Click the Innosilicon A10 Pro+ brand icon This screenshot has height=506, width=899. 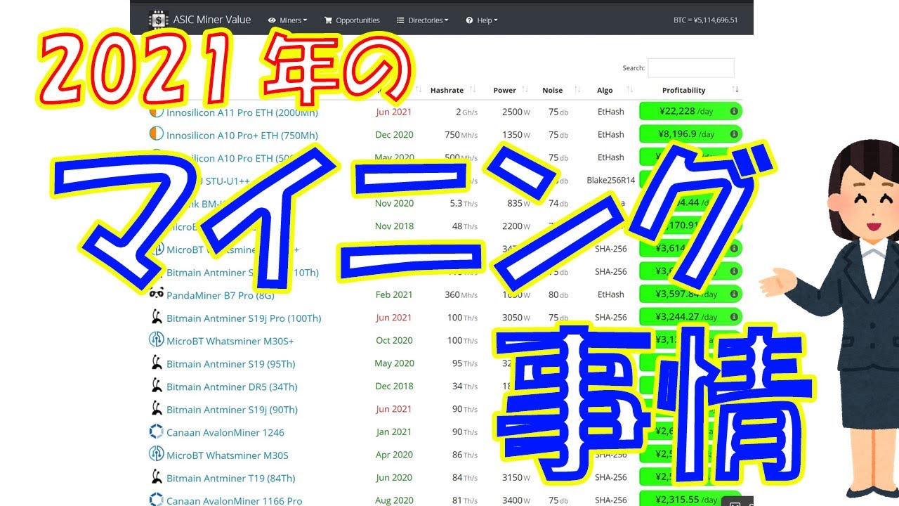coord(156,134)
